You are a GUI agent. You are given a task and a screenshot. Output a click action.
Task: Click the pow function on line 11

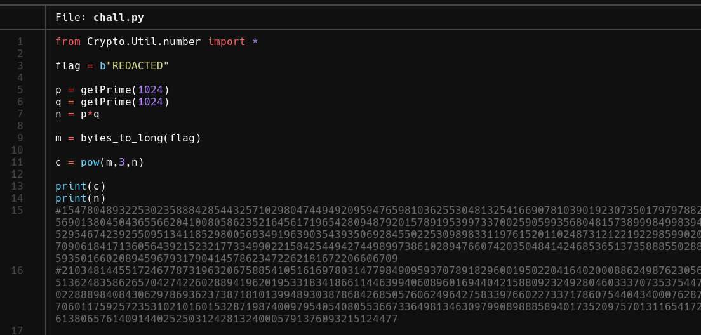pyautogui.click(x=90, y=162)
